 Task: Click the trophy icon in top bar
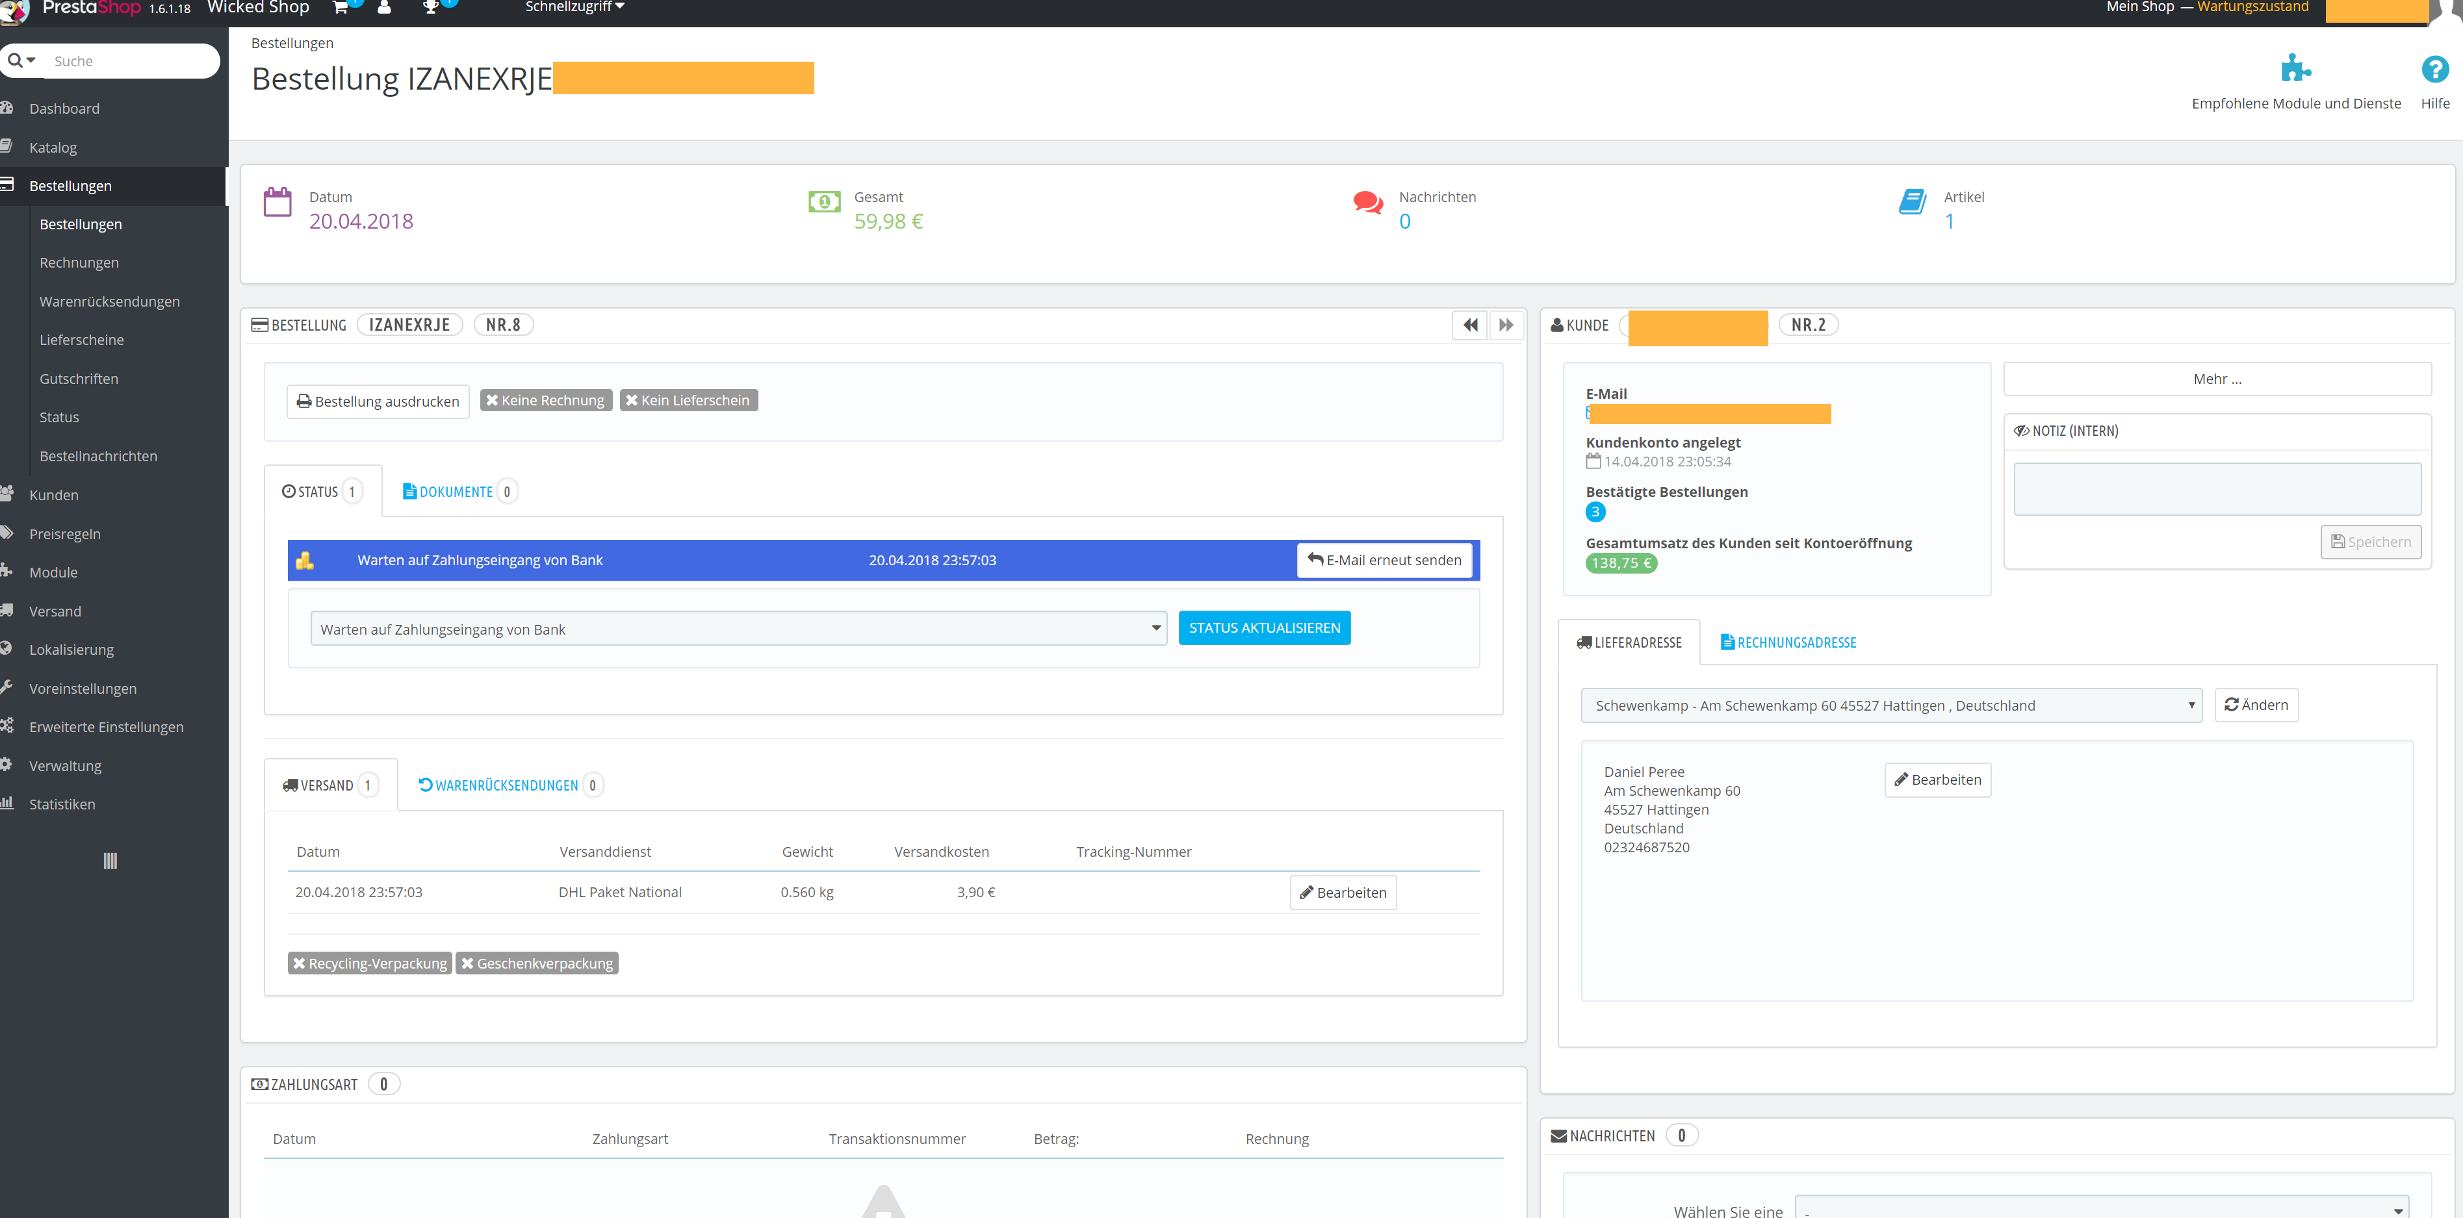click(430, 8)
